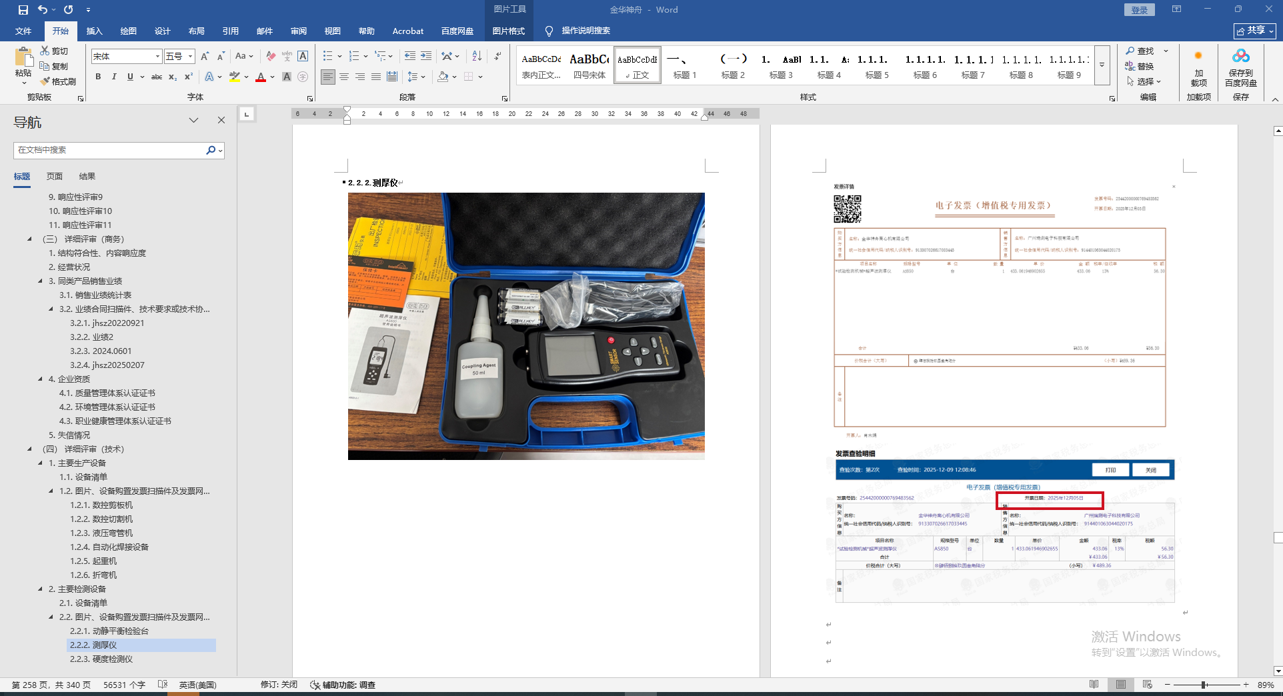1283x696 pixels.
Task: Collapse the 3.2. 业绩合同扫描件 heading
Action: (x=51, y=309)
